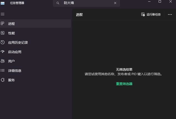176x119 pixels.
Task: Select the 进程 navigation item
Action: point(35,23)
